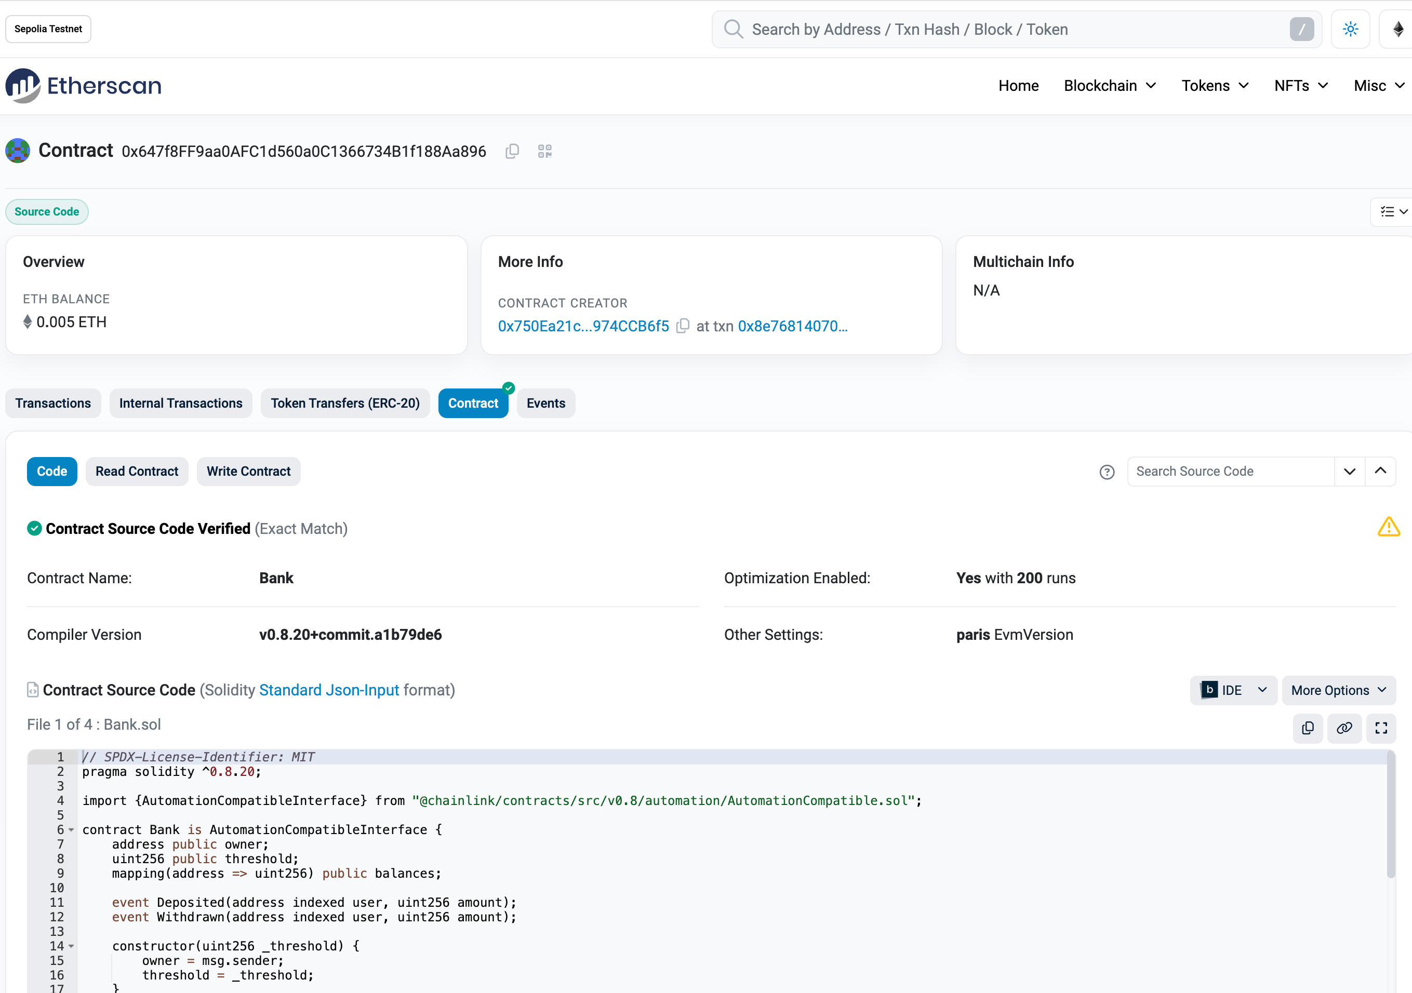Image resolution: width=1412 pixels, height=993 pixels.
Task: Click the Search Source Code field
Action: [1230, 471]
